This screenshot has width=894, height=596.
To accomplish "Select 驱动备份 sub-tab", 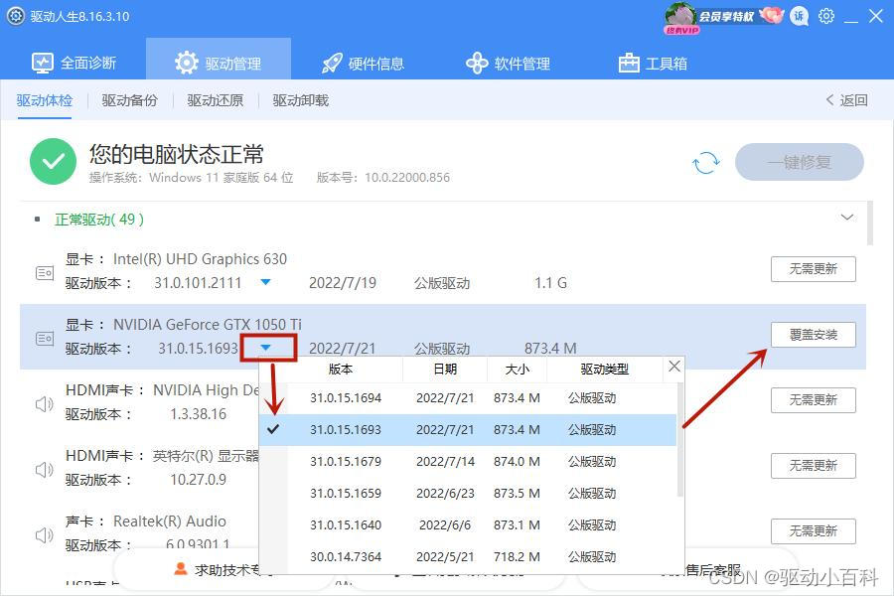I will 129,100.
